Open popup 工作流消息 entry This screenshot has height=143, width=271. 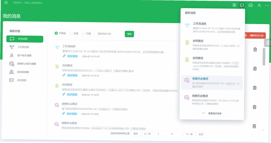(213, 28)
